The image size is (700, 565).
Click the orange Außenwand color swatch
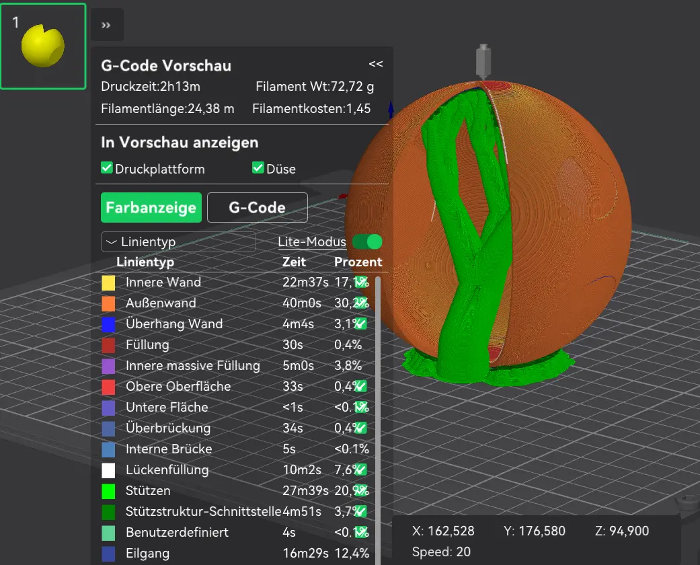coord(108,303)
